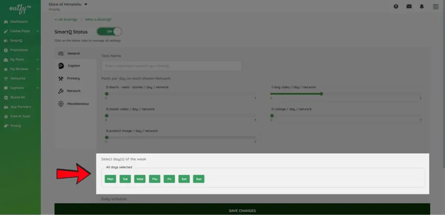Click the long video per day slider
445x215 pixels.
click(346, 93)
